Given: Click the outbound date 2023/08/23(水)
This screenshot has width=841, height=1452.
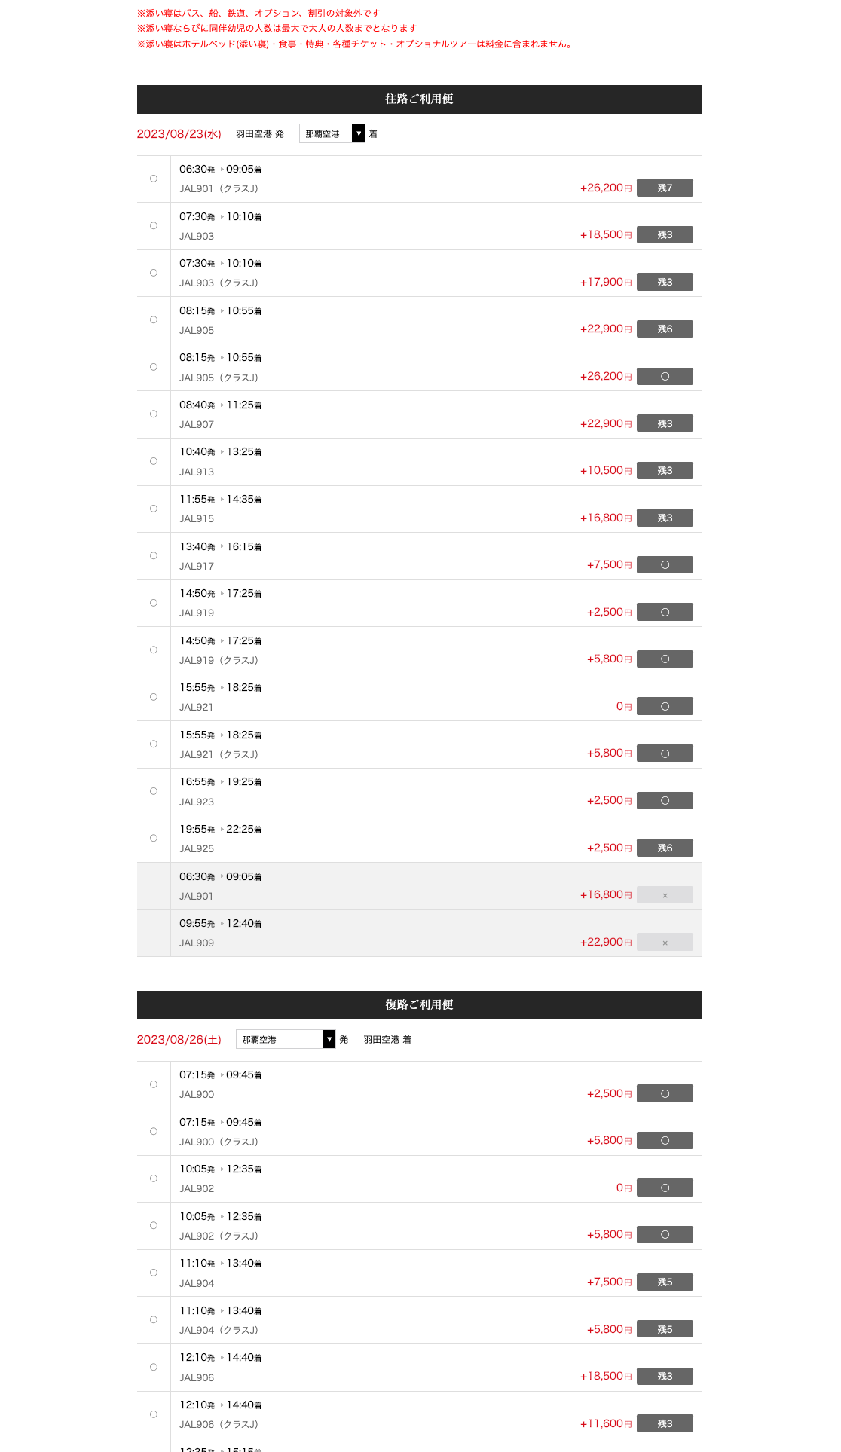Looking at the screenshot, I should [179, 133].
